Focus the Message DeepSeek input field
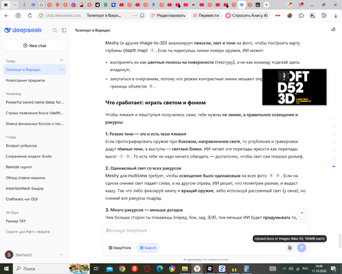This screenshot has height=274, width=342. 206,231
